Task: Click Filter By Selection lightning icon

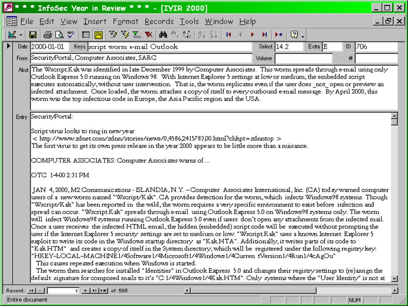Action: 125,34
